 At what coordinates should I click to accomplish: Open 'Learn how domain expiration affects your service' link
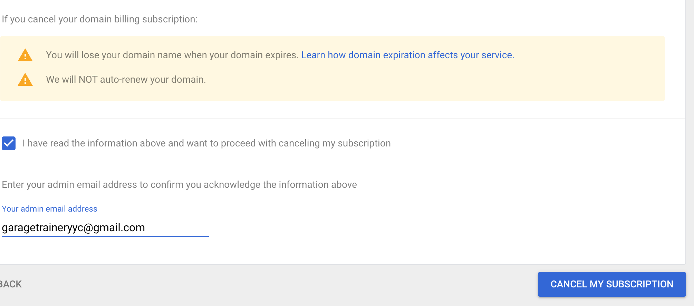[407, 55]
